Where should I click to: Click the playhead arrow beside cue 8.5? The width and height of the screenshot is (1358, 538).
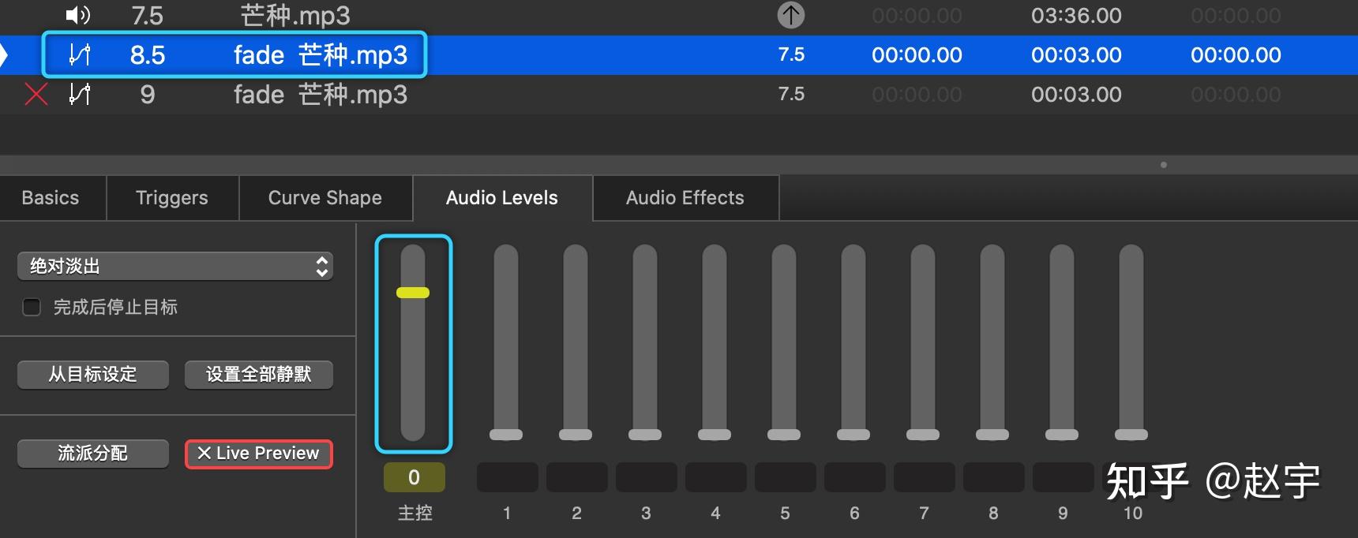[x=4, y=54]
